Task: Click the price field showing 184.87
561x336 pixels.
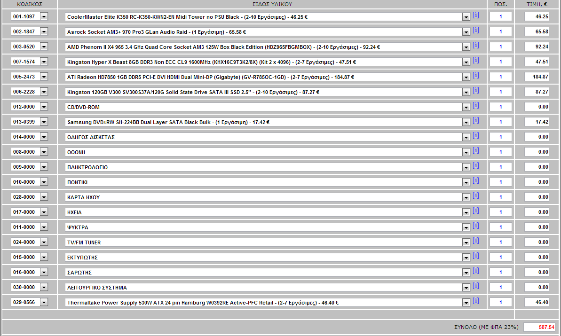Action: pyautogui.click(x=537, y=77)
